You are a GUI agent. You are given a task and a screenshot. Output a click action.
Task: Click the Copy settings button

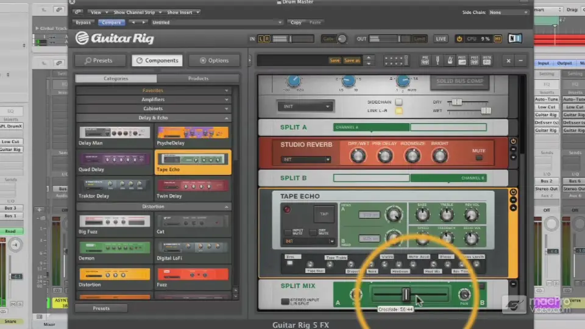(296, 23)
